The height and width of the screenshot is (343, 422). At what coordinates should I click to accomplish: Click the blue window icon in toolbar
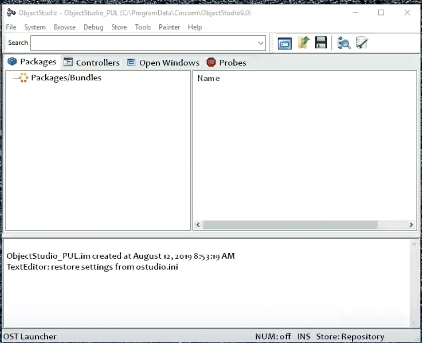point(285,43)
